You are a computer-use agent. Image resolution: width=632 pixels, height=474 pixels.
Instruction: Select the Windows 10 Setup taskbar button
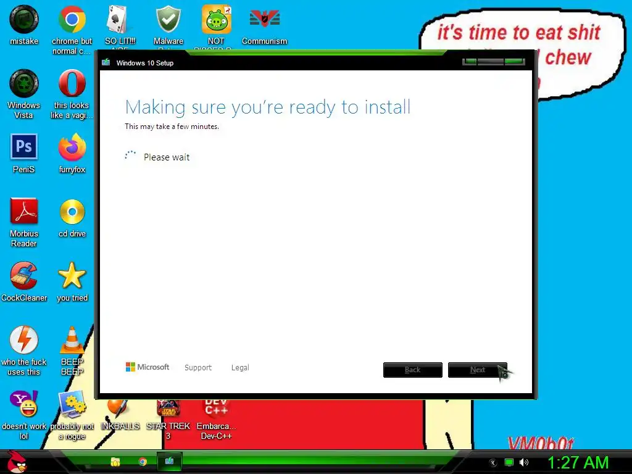click(169, 462)
